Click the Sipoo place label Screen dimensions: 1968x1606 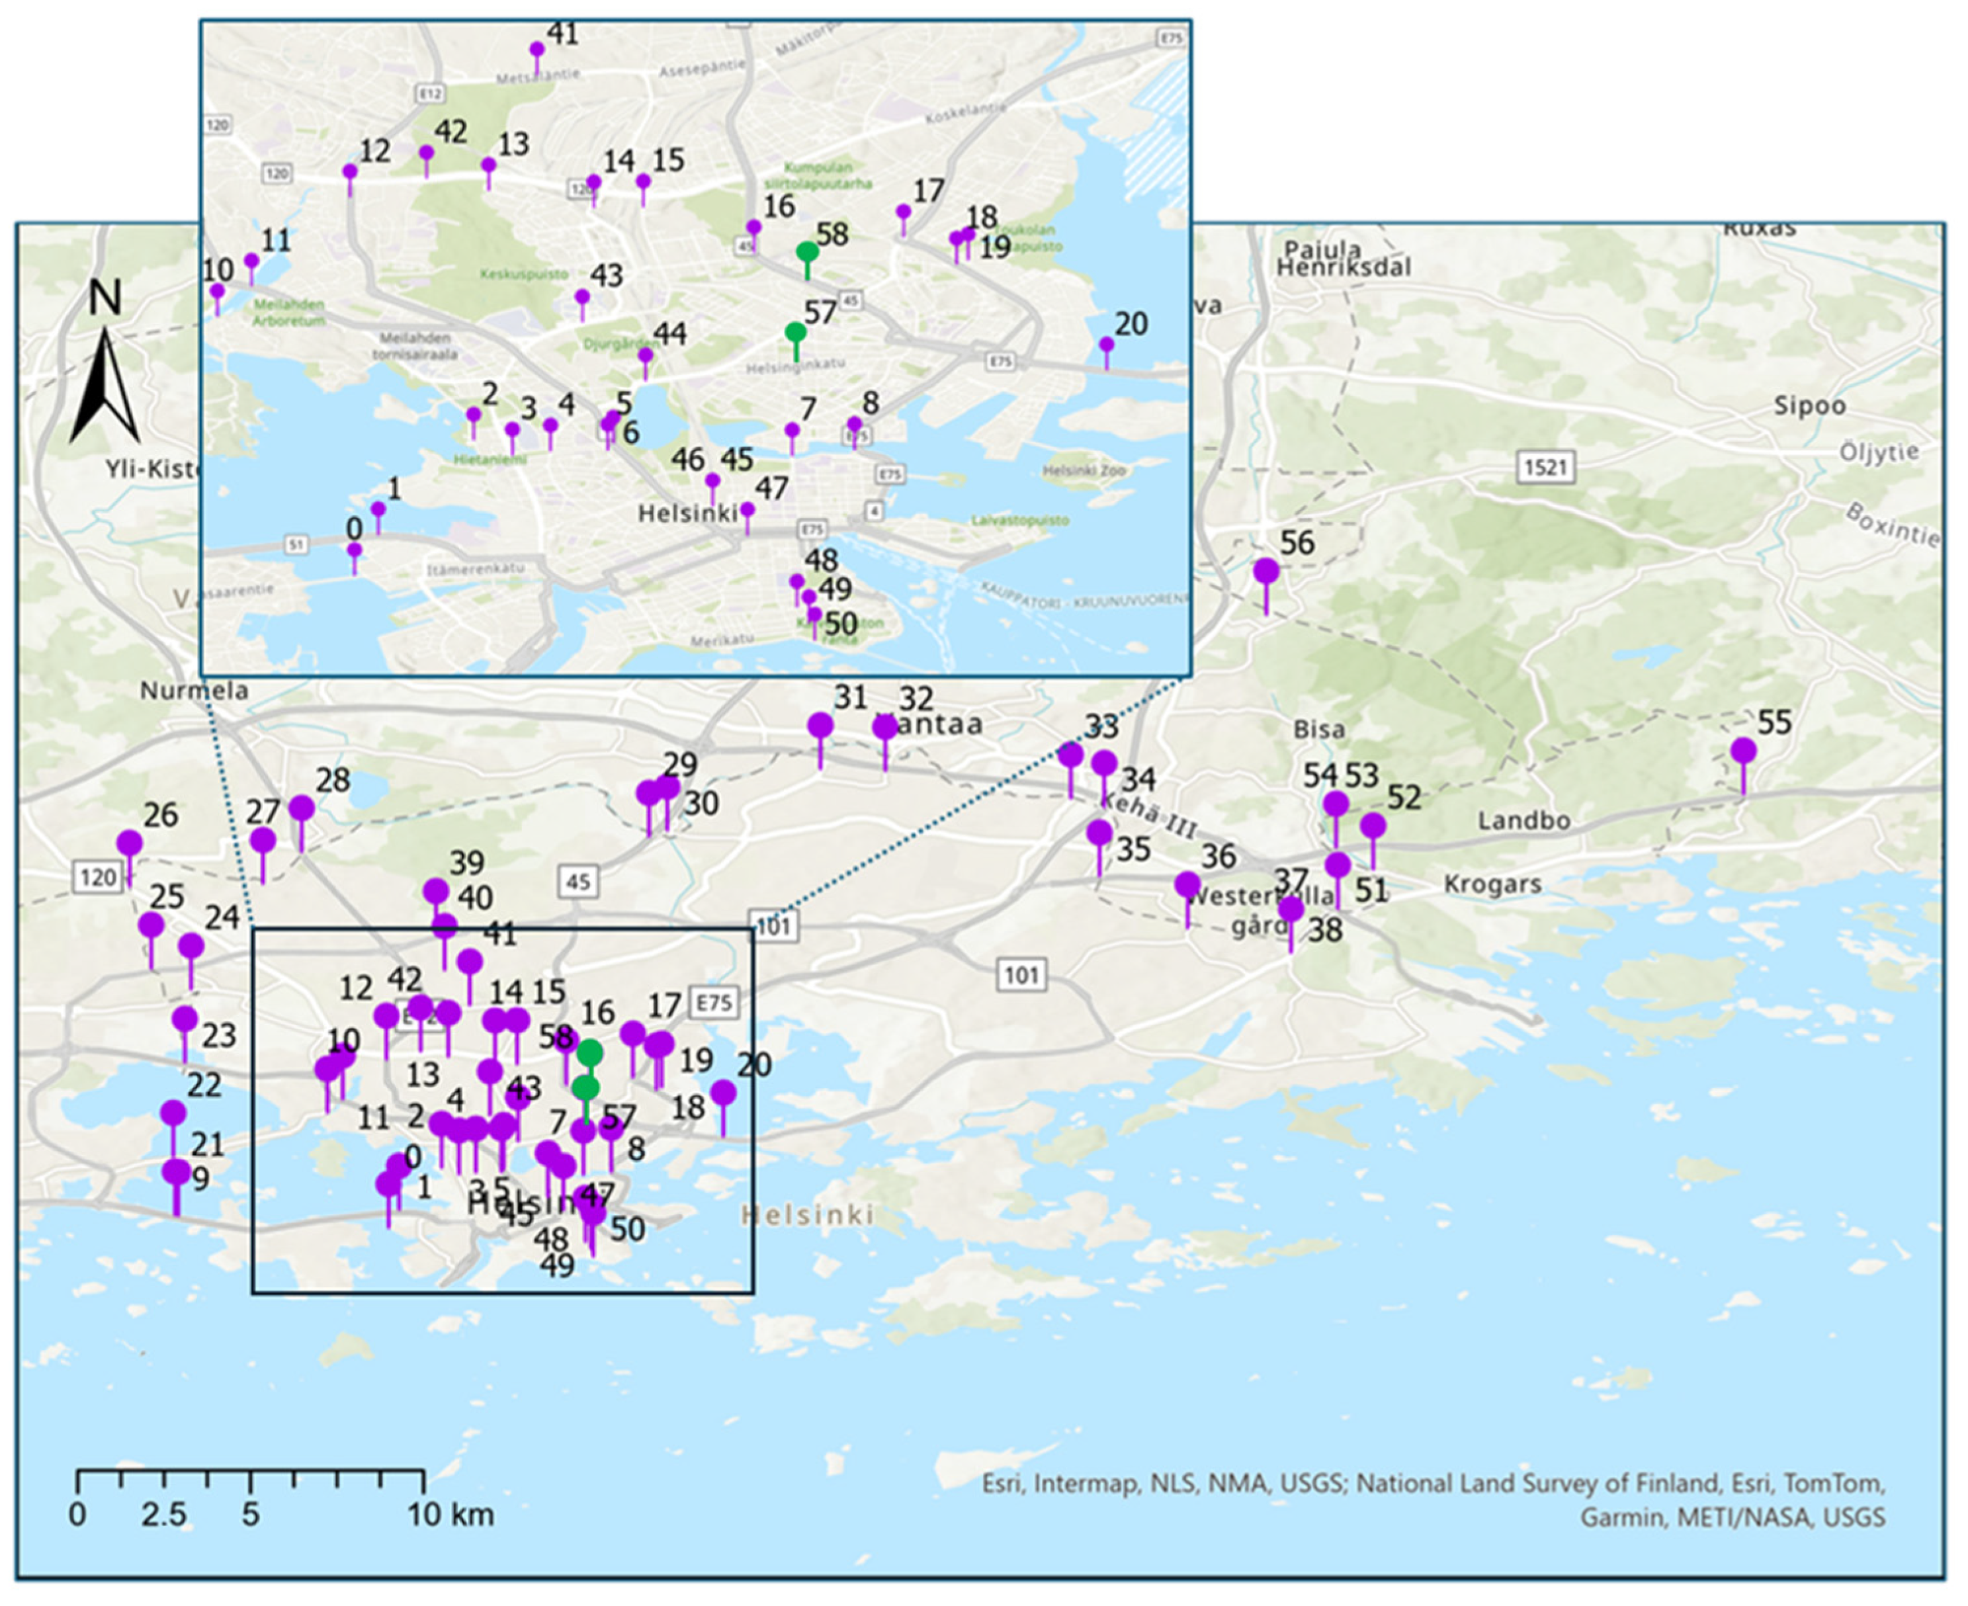(1810, 406)
